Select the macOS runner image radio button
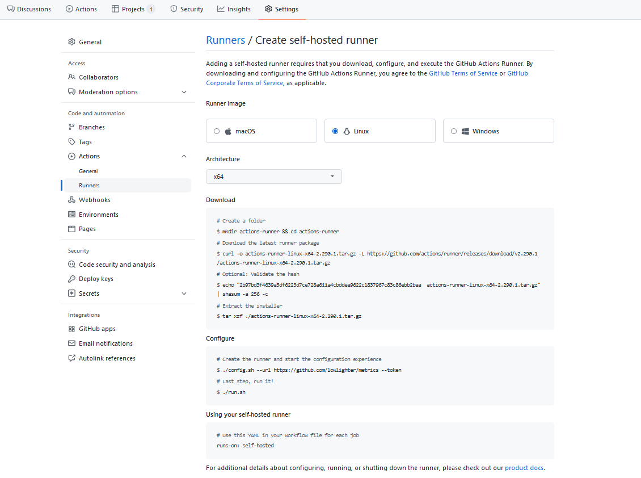Viewport: 641px width, 478px height. (x=217, y=131)
